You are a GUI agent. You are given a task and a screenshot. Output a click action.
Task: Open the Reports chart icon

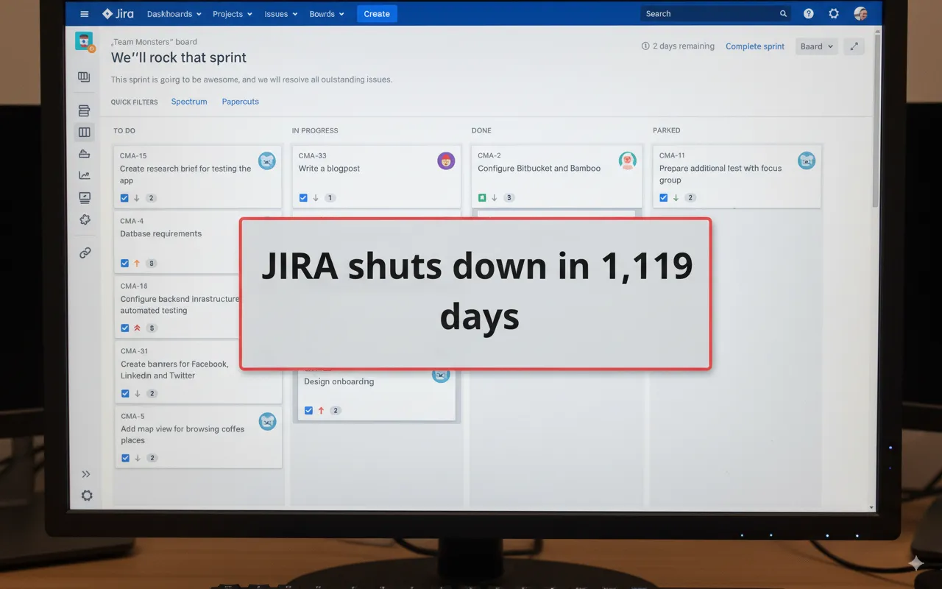tap(83, 175)
